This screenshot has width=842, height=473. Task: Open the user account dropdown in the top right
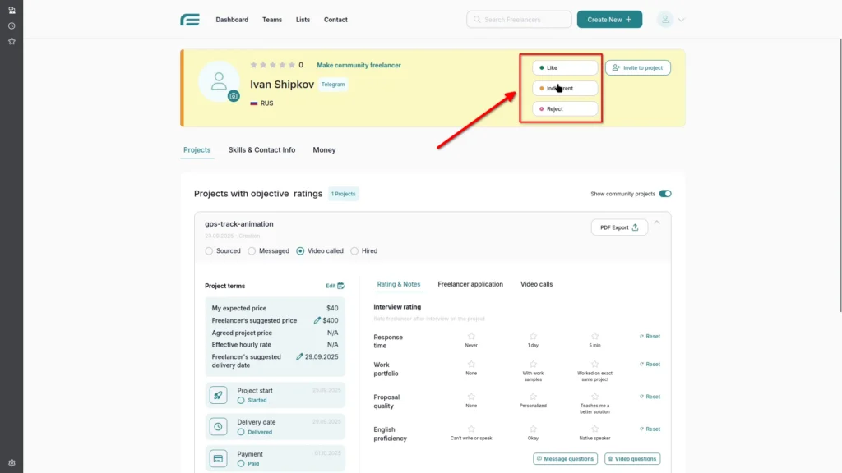669,19
